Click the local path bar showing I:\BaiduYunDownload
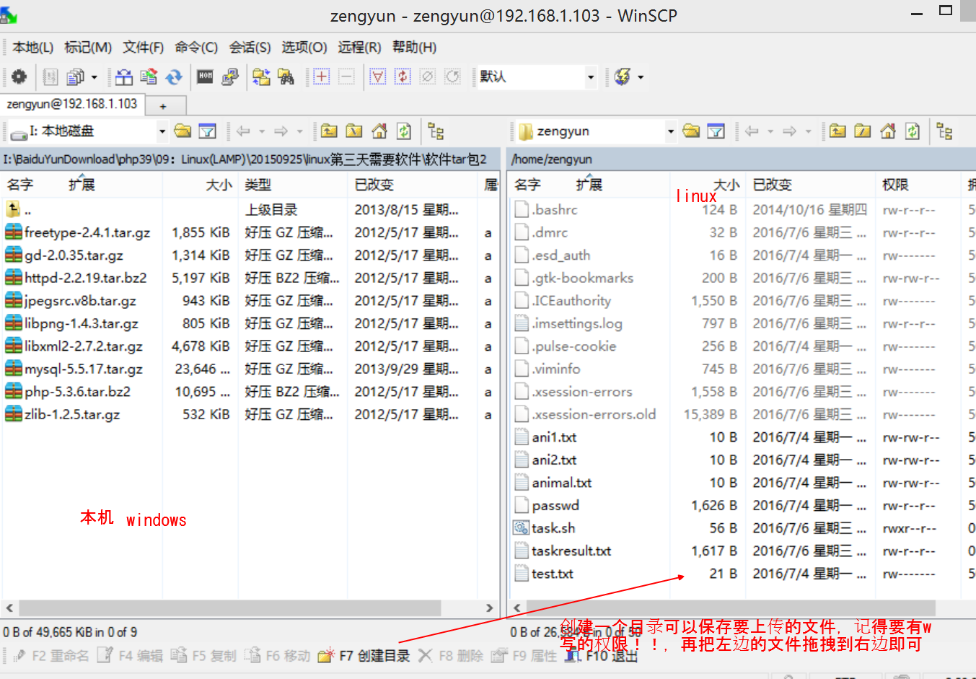Image resolution: width=976 pixels, height=679 pixels. (250, 159)
